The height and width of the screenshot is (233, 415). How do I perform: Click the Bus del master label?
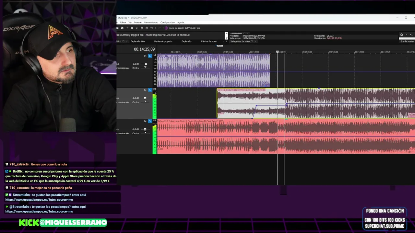(x=407, y=41)
